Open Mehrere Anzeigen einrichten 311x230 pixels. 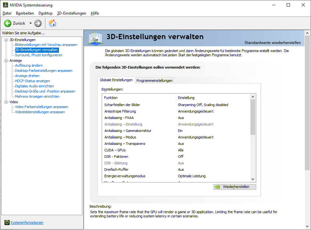tap(37, 96)
